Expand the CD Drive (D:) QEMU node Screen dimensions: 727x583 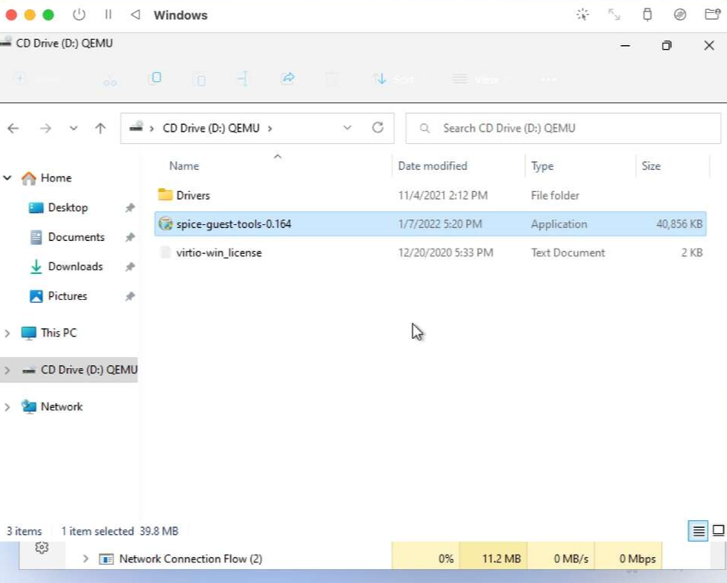[8, 370]
